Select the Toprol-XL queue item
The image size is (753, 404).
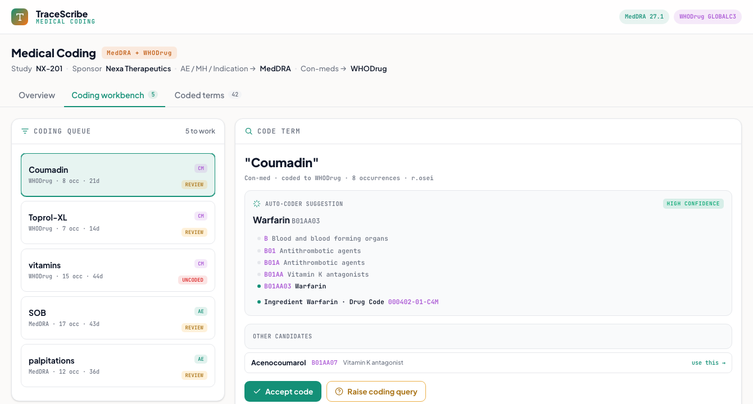click(x=118, y=223)
